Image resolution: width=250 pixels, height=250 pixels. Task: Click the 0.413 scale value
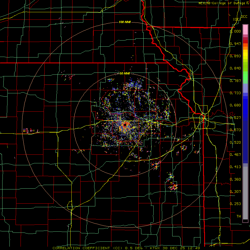tap(235, 167)
